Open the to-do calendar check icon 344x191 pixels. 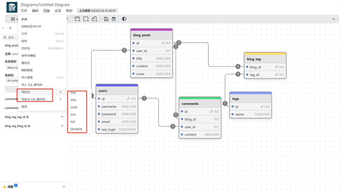pos(114,19)
